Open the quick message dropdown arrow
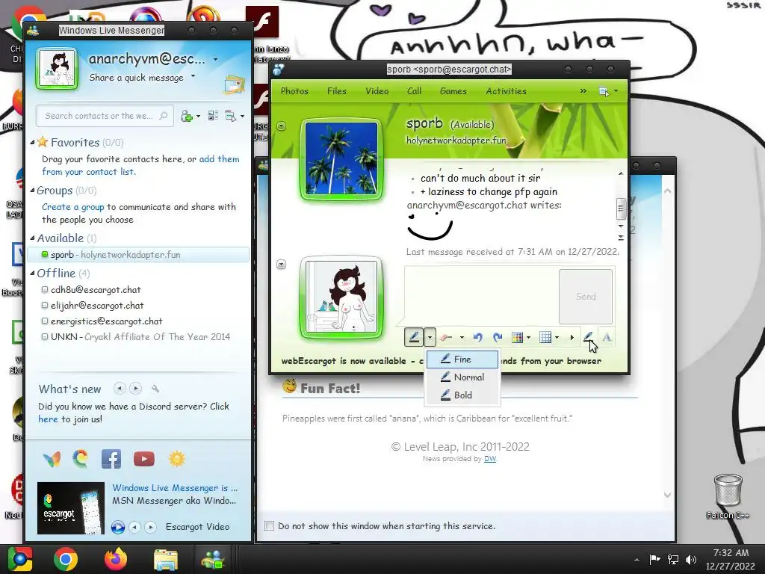765x574 pixels. [193, 76]
